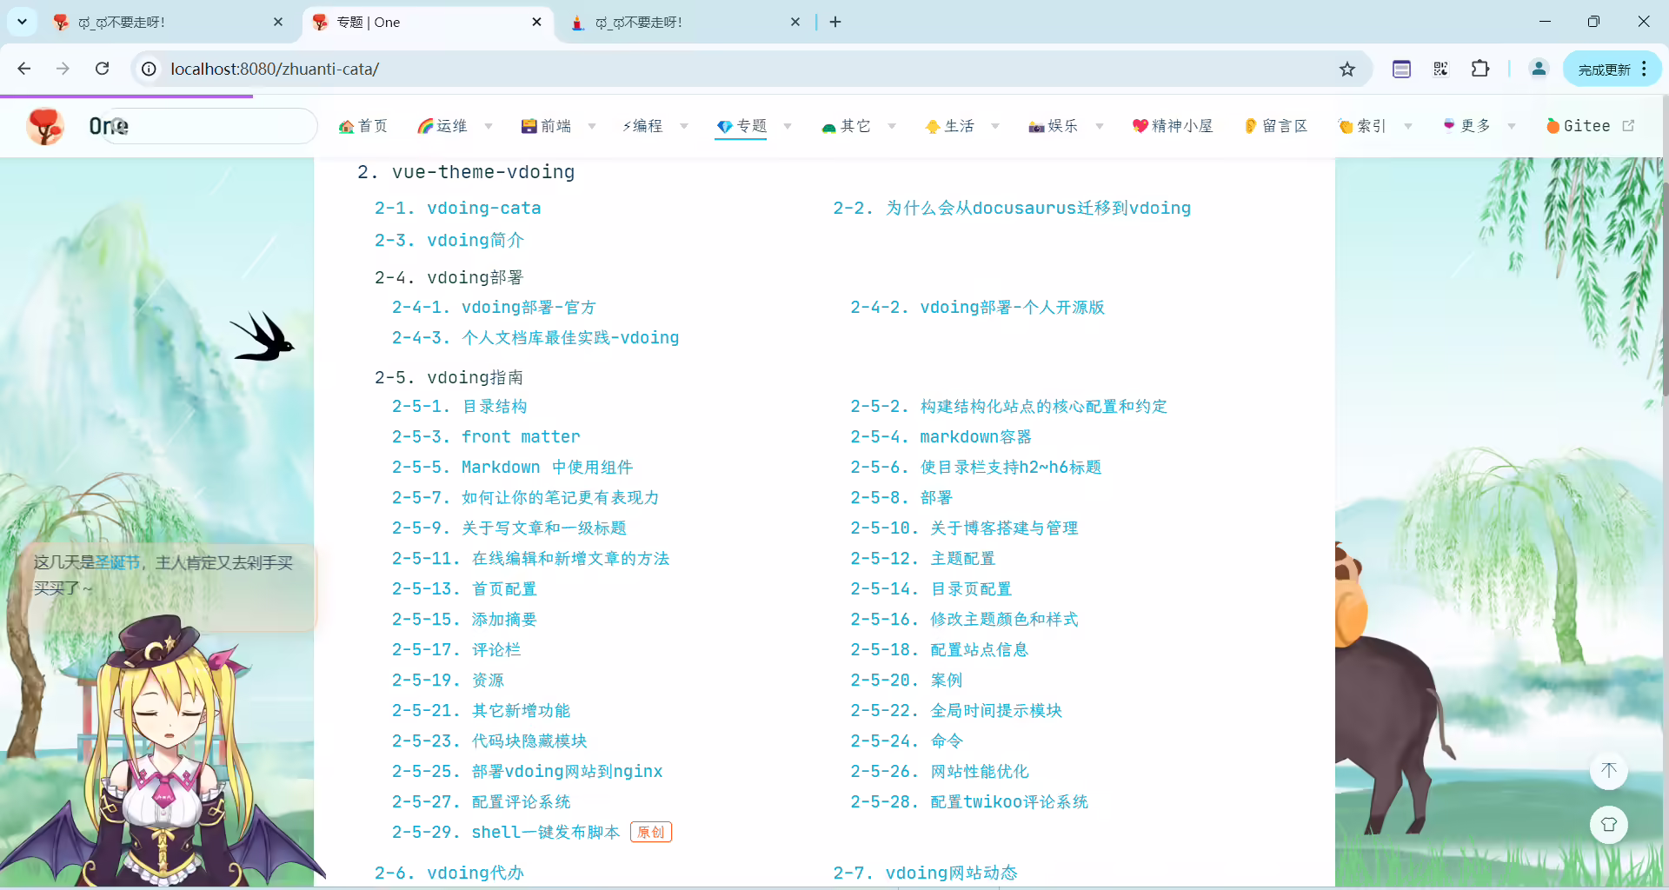This screenshot has height=890, width=1669.
Task: Open the browser extensions puzzle icon
Action: pyautogui.click(x=1480, y=69)
